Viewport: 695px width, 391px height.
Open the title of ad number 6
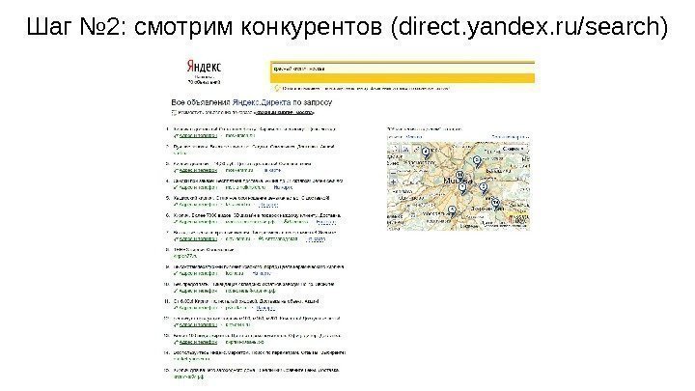pos(257,215)
